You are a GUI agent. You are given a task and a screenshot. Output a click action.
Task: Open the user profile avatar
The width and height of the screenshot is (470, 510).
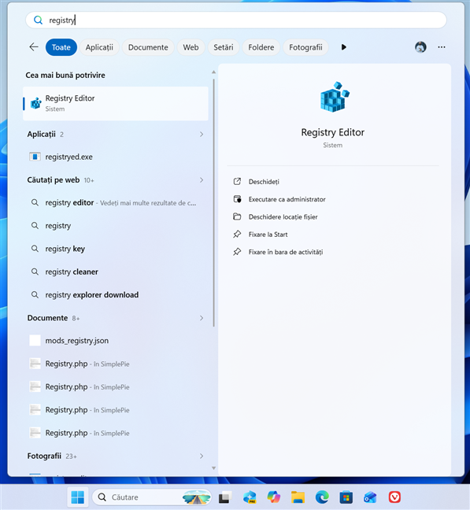pos(420,47)
